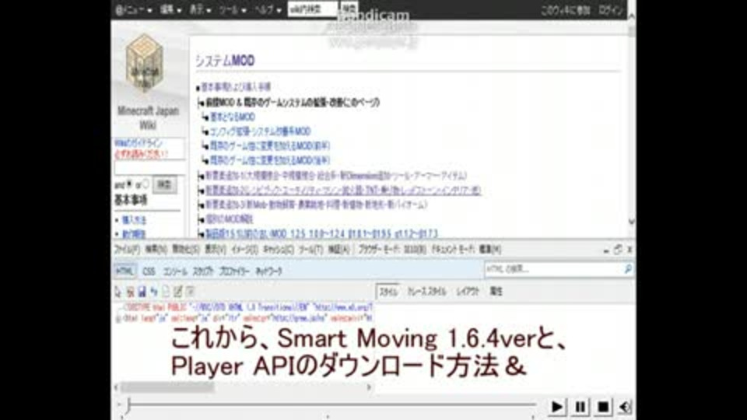Open 無効化(S) menu in developer tools
The image size is (747, 420).
pyautogui.click(x=185, y=249)
